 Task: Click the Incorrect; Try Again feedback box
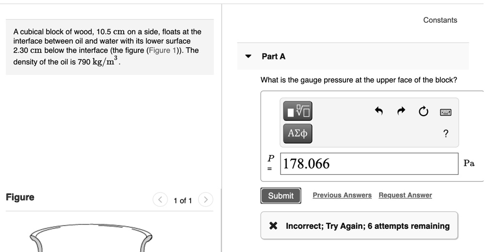coord(359,226)
